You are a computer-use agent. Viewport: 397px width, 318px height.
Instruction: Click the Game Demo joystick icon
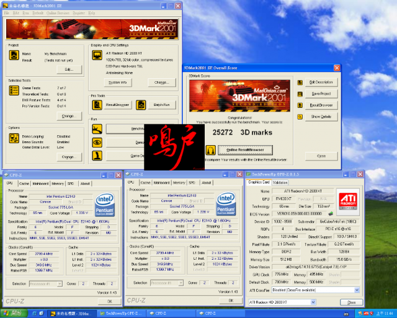coord(97,156)
